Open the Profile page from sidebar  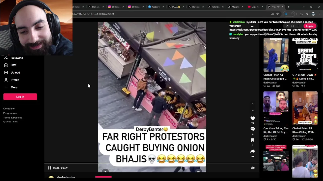point(15,80)
